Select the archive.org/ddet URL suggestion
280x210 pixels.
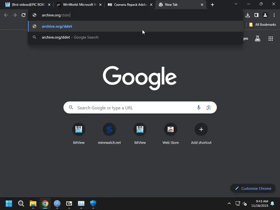(136, 26)
